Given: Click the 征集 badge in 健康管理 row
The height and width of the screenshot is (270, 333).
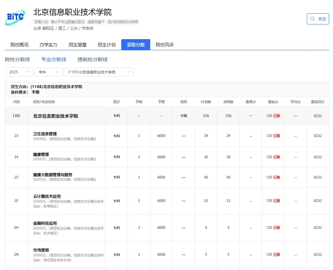Looking at the screenshot, I should 276,157.
